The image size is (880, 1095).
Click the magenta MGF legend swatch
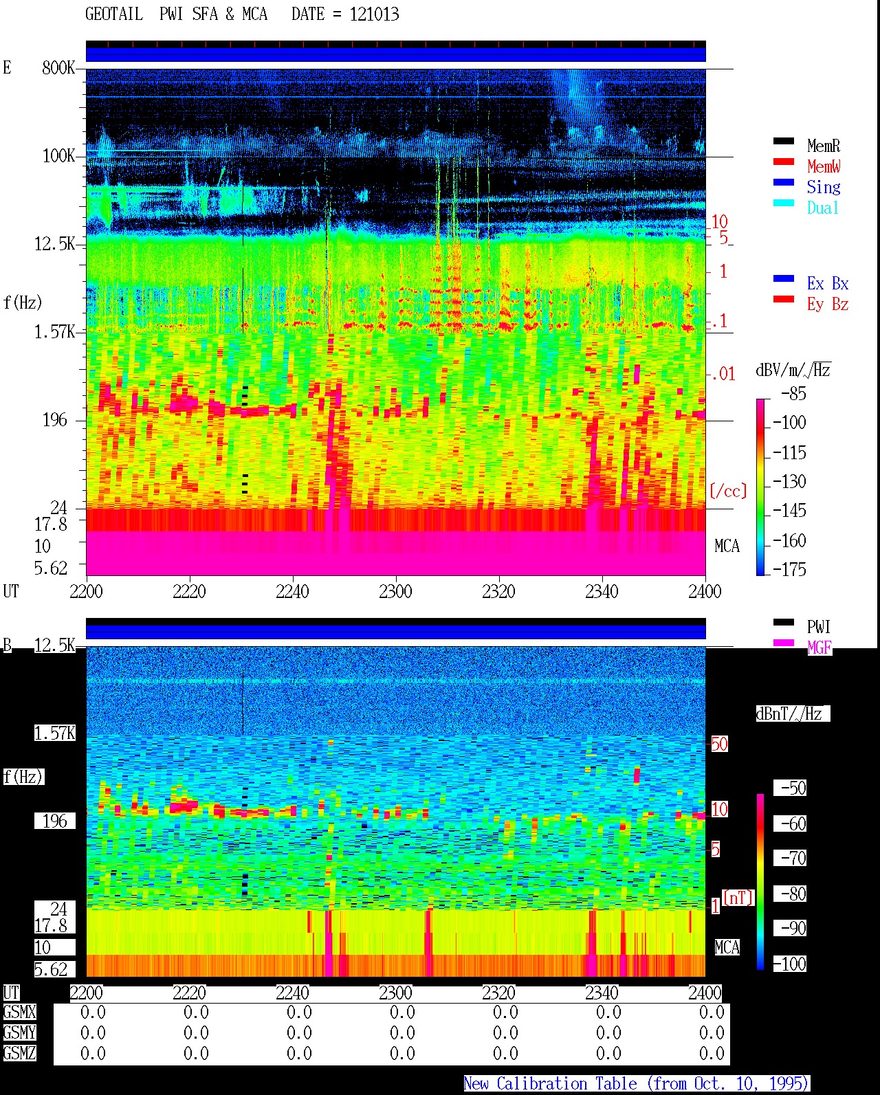coord(783,643)
